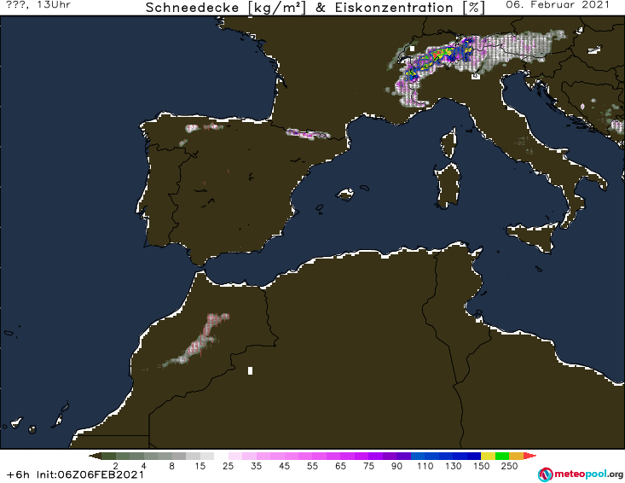The width and height of the screenshot is (625, 483).
Task: Click legend value '8'
Action: (x=171, y=466)
